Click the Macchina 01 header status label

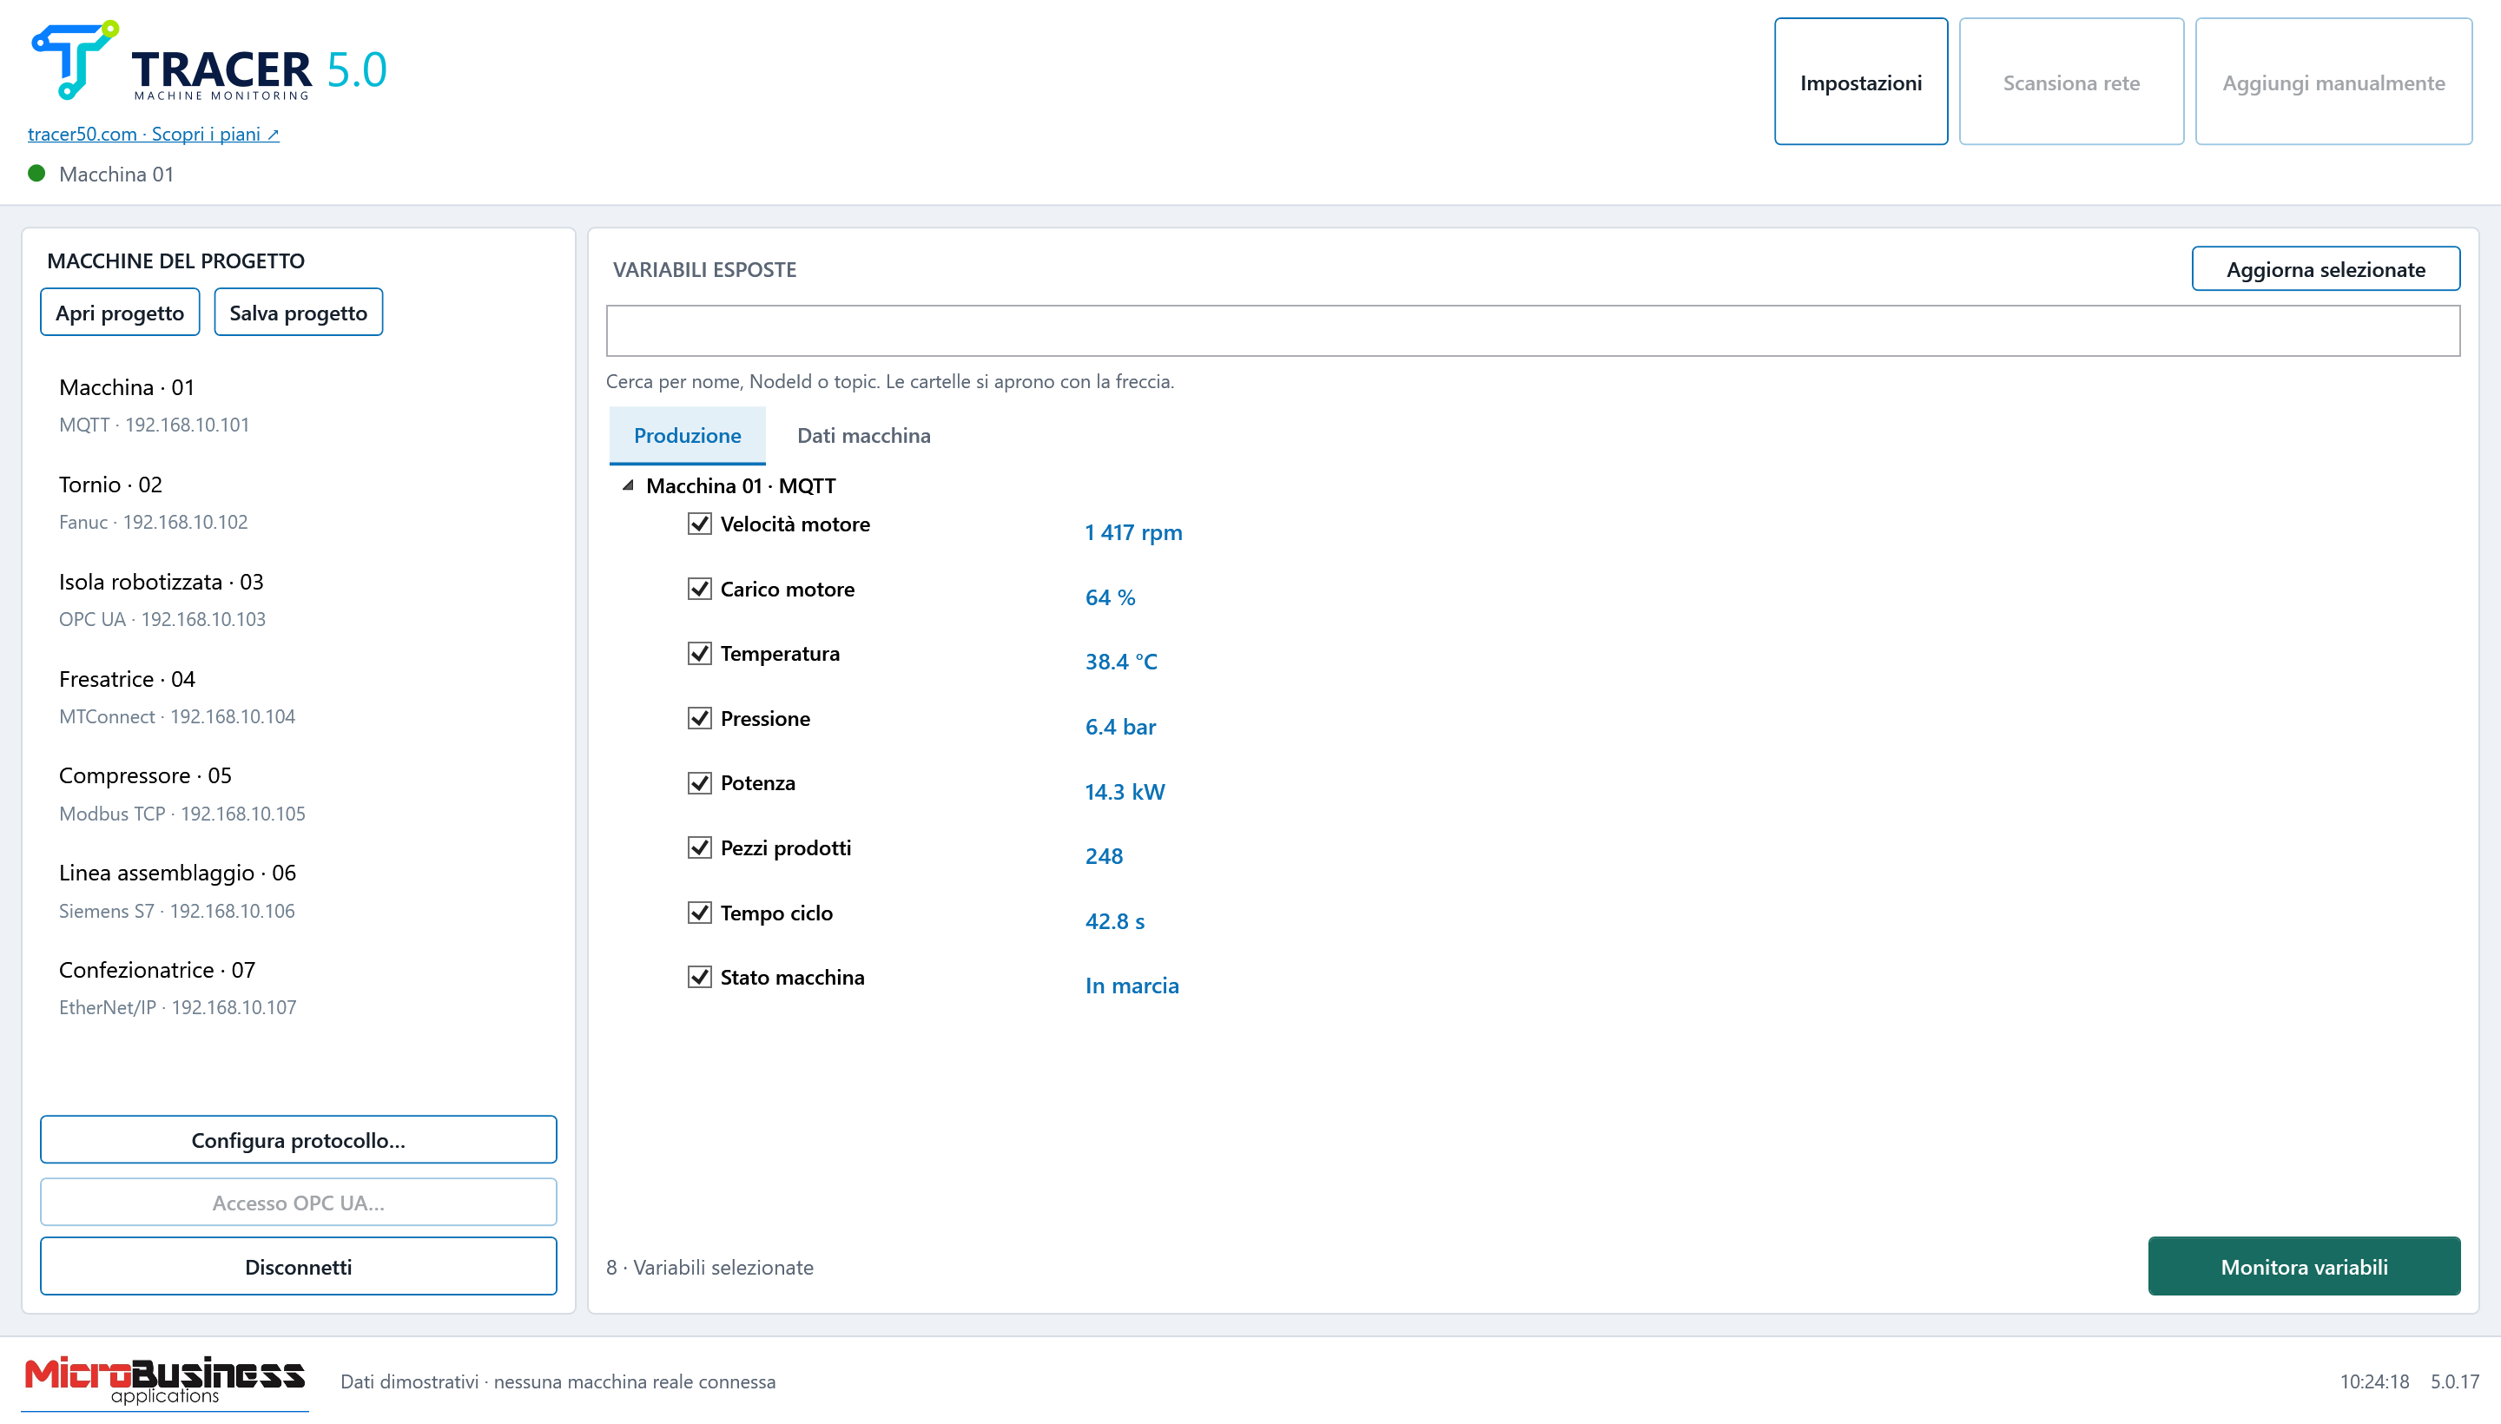(115, 174)
